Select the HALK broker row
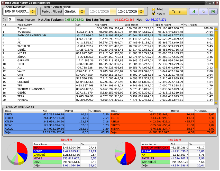 coord(108,78)
